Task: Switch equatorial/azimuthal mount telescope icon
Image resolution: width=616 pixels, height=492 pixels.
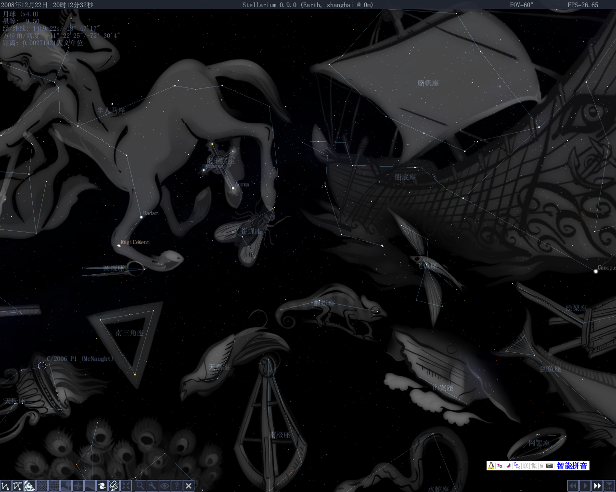Action: pyautogui.click(x=114, y=486)
